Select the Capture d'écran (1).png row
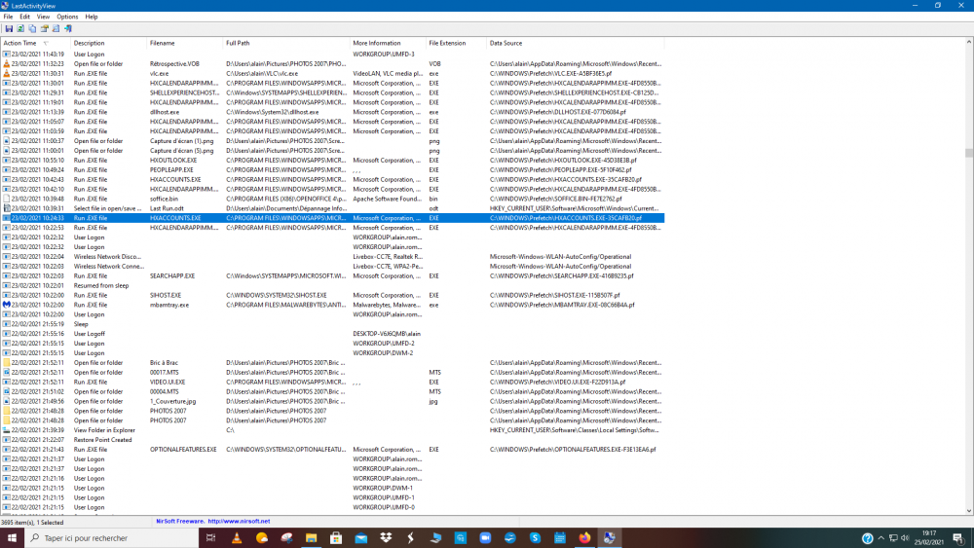Screen dimensions: 974x548 point(333,141)
